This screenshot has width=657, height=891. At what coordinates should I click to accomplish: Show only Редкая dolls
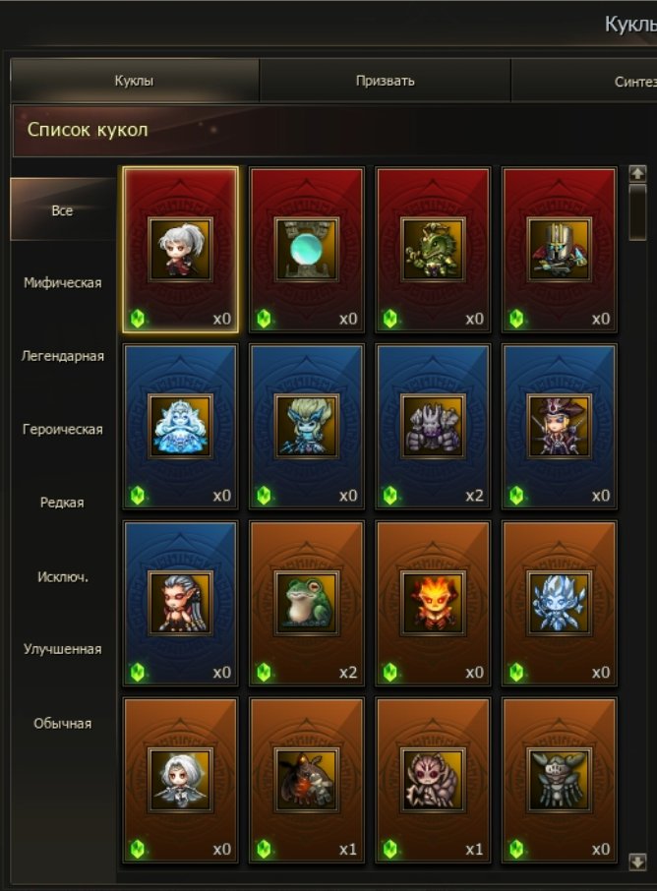63,503
